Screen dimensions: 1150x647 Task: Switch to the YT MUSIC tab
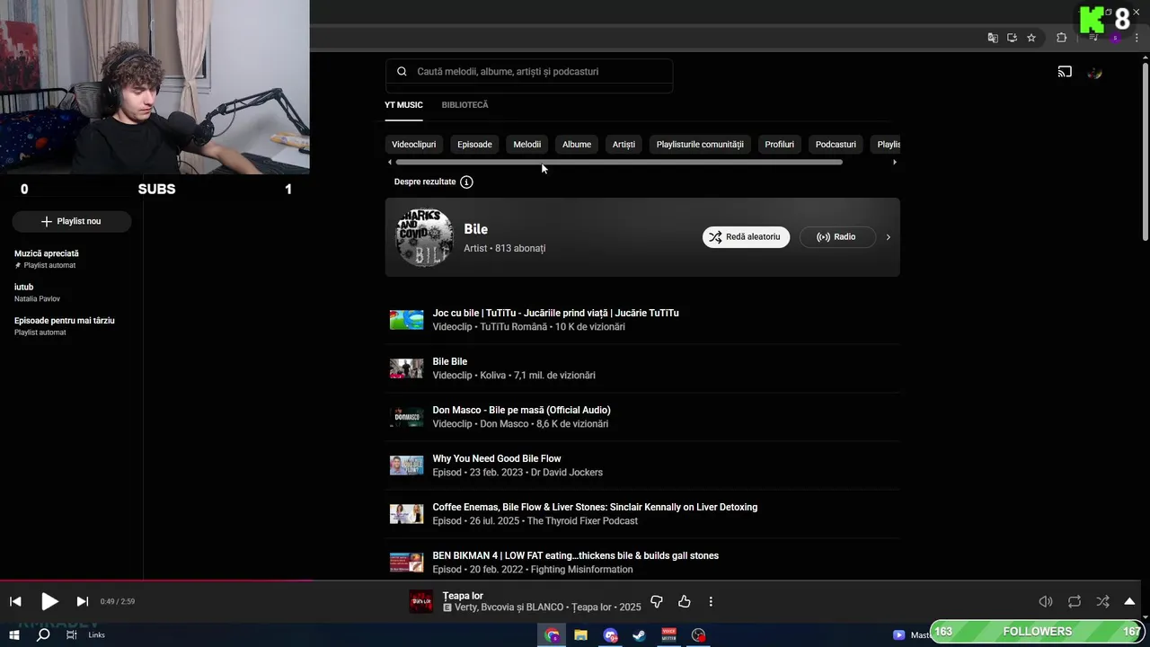point(403,105)
